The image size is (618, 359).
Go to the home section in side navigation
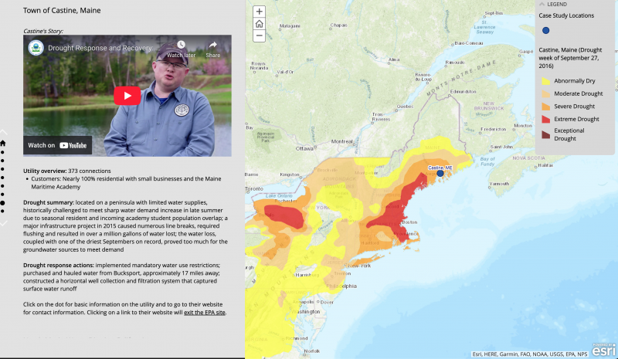(x=3, y=143)
